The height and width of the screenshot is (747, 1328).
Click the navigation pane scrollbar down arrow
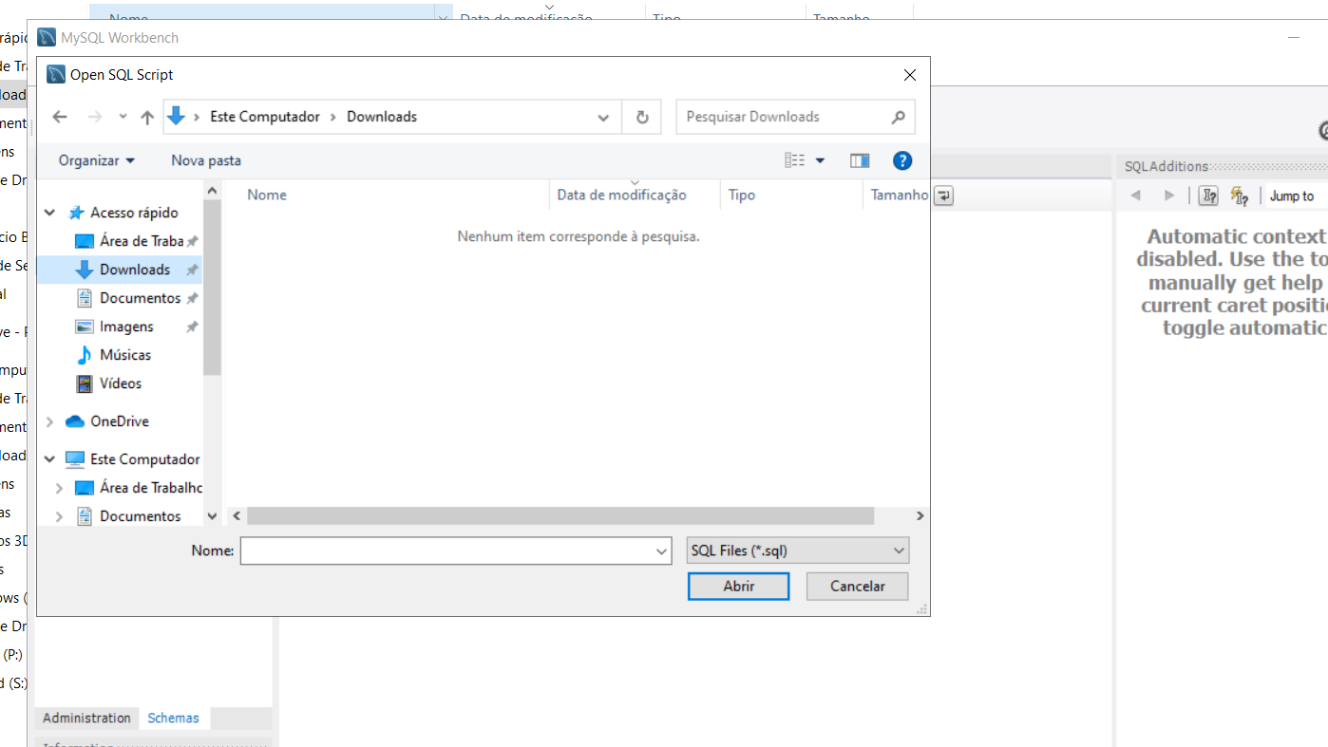tap(213, 516)
